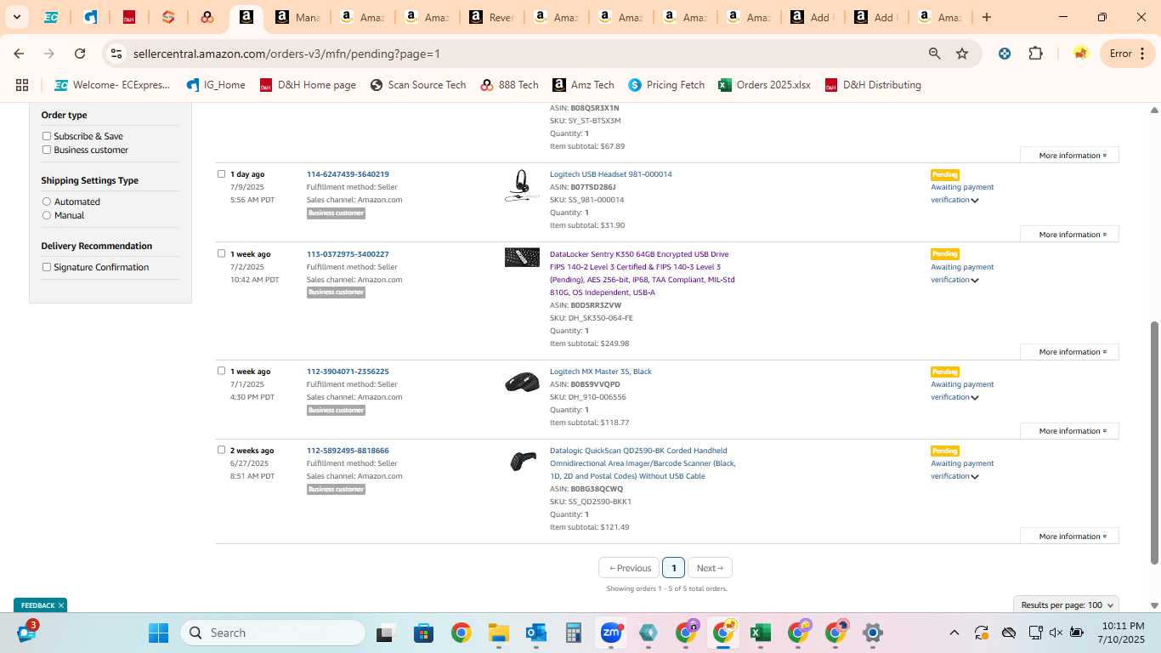Open the Amz Tech bookmark
This screenshot has height=653, width=1161.
tap(583, 85)
